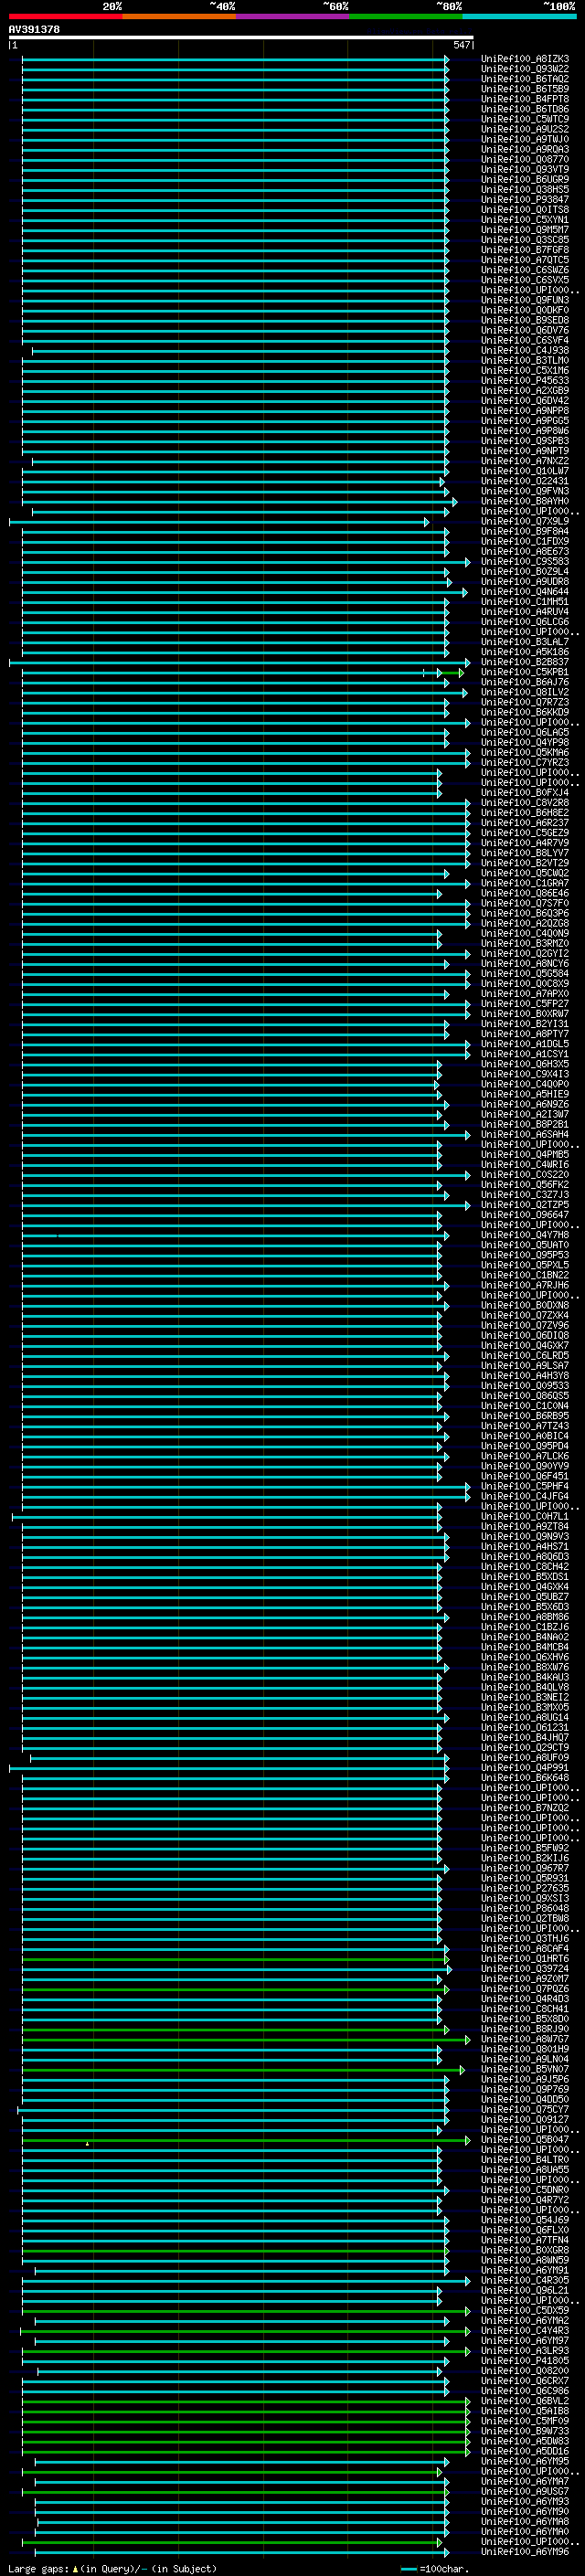Image resolution: width=585 pixels, height=2576 pixels.
Task: Select label UniRef100_O96647
Action: tap(525, 1215)
